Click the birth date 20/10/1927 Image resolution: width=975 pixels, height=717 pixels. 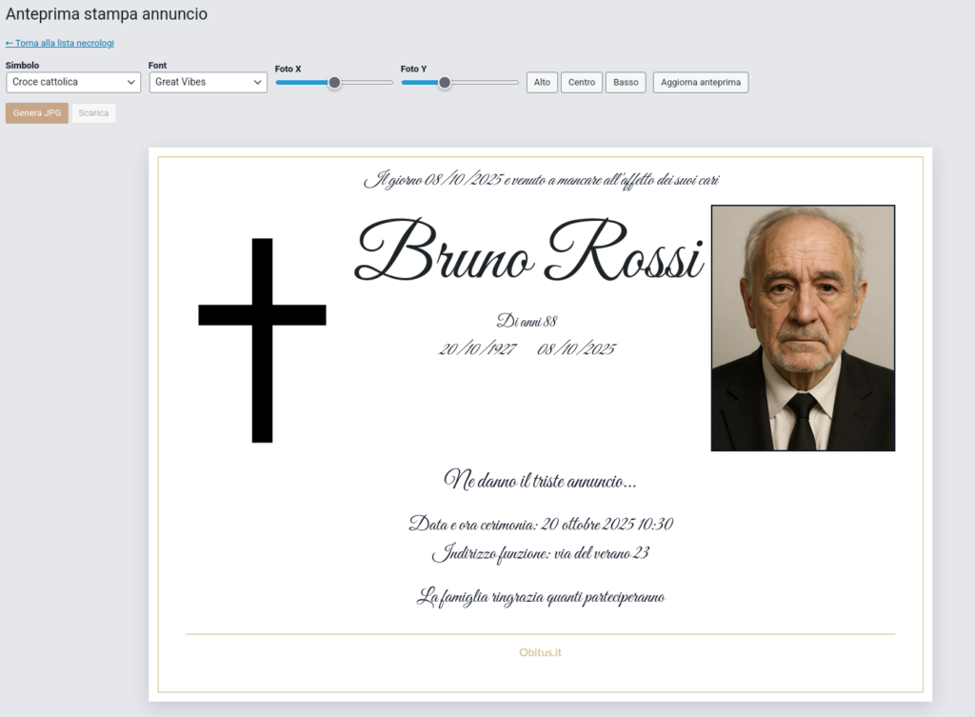click(478, 349)
